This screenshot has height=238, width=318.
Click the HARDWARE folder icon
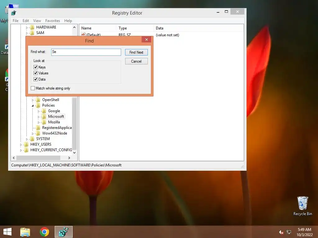click(32, 27)
